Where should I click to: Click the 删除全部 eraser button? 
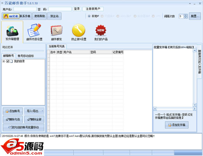click(34, 119)
